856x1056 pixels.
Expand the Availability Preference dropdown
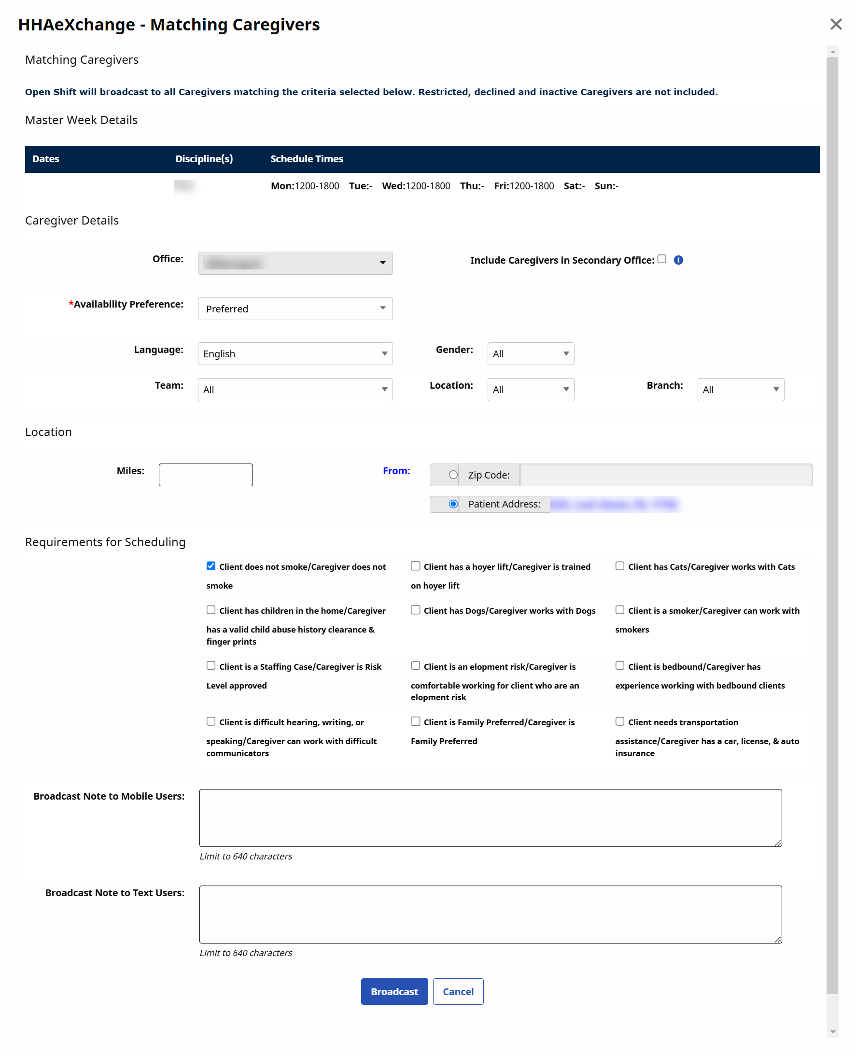pos(295,308)
